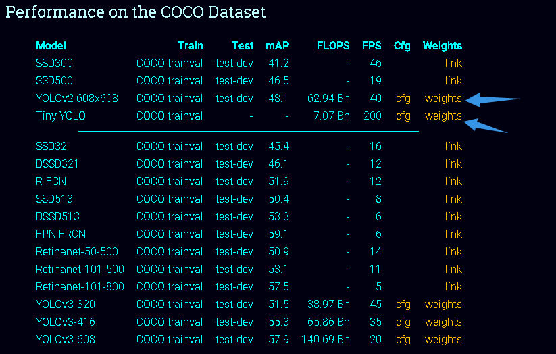Select the SSD513 model name

tap(54, 199)
